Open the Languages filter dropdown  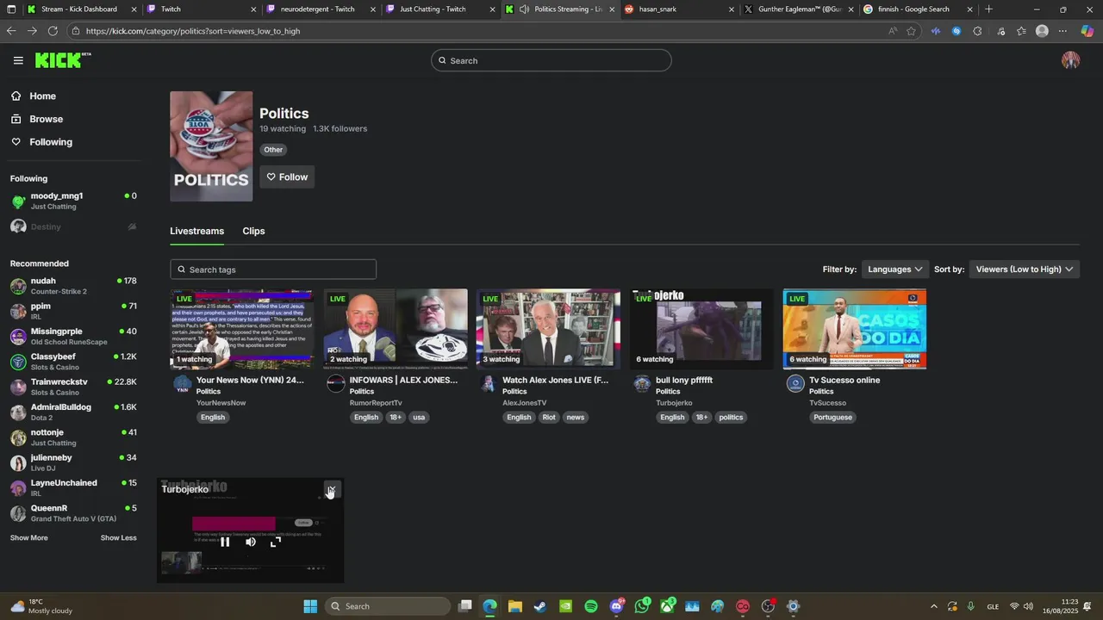click(894, 270)
